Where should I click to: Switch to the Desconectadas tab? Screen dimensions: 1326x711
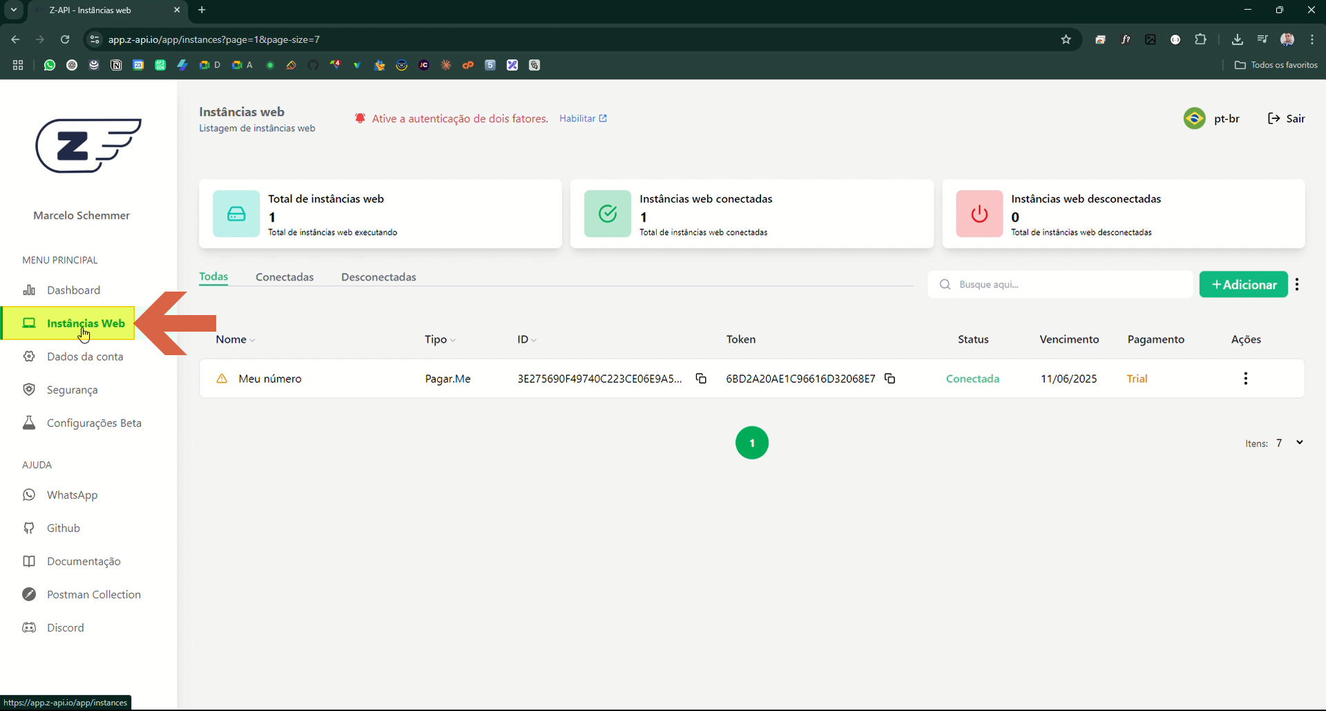pos(378,277)
